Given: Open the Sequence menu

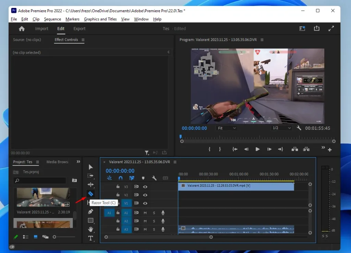Looking at the screenshot, I should point(52,19).
